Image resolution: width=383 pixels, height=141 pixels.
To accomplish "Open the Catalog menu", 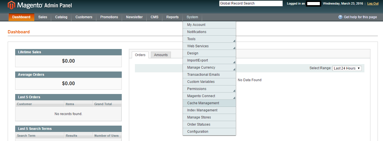I will 61,17.
